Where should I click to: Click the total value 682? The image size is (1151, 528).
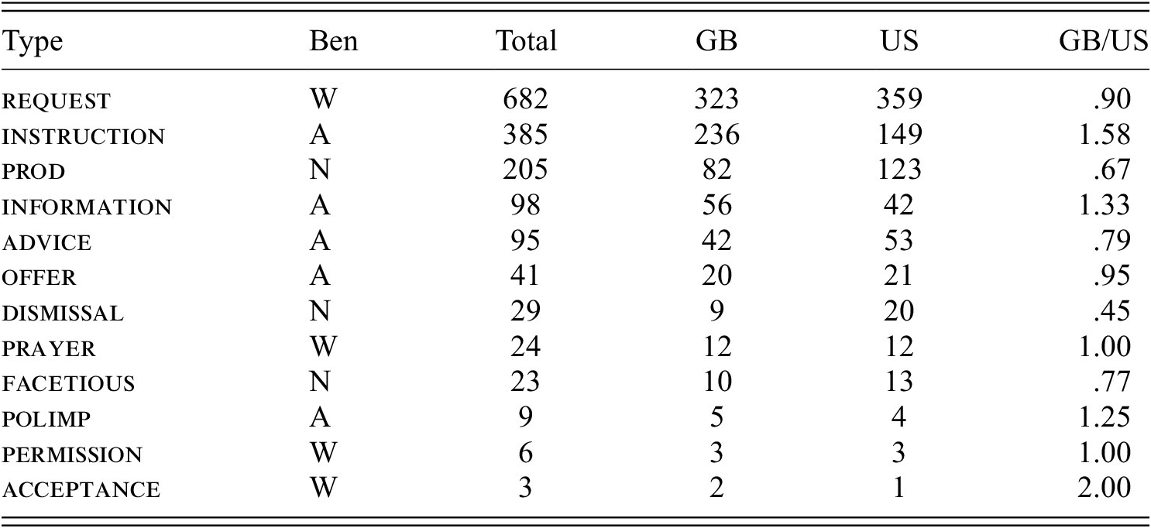[526, 101]
